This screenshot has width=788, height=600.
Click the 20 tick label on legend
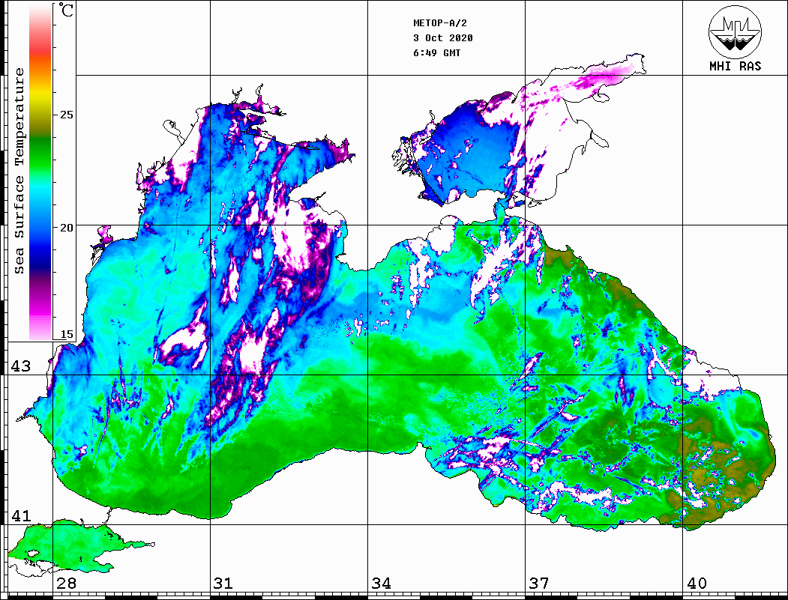pos(66,228)
